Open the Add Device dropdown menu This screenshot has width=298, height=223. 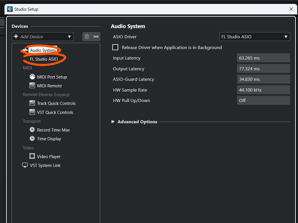click(43, 37)
